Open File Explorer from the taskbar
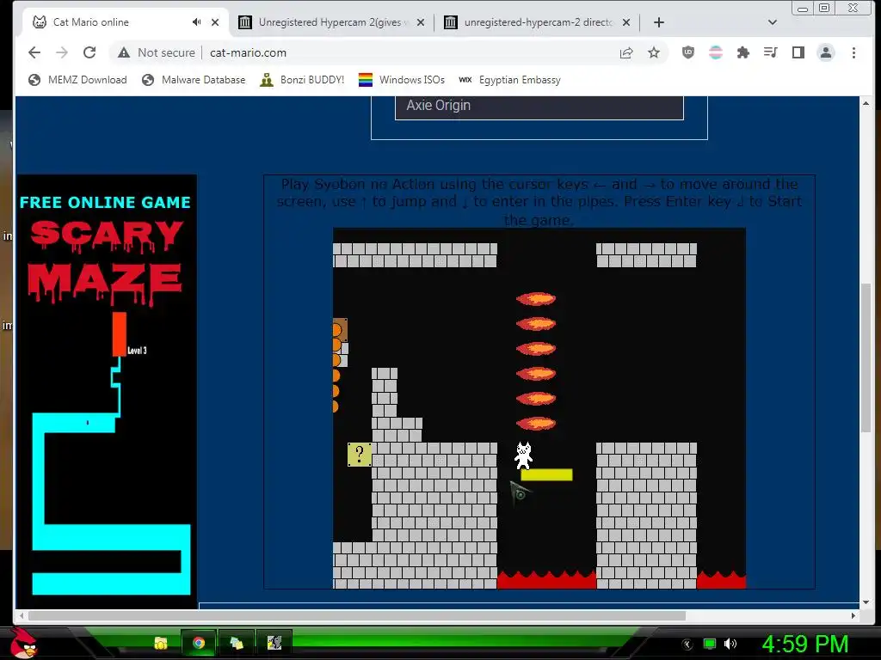 [x=161, y=643]
